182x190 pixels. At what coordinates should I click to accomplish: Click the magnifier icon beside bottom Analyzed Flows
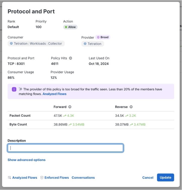pyautogui.click(x=10, y=178)
